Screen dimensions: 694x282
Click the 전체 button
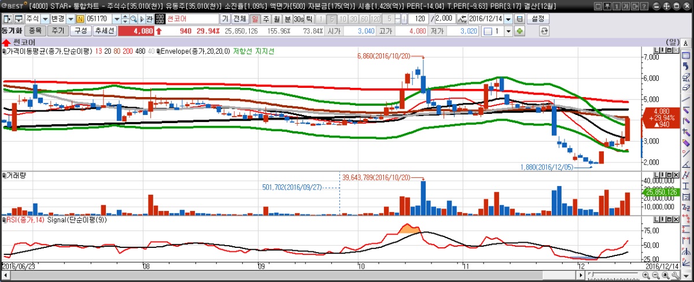coord(239,18)
